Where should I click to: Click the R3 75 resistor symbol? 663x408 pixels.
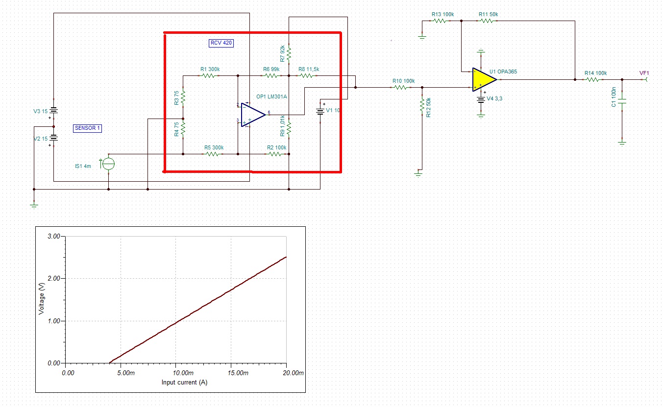click(x=183, y=97)
